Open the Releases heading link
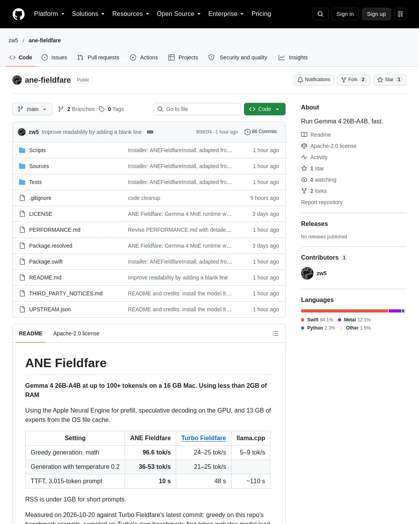The height and width of the screenshot is (524, 419). point(314,224)
